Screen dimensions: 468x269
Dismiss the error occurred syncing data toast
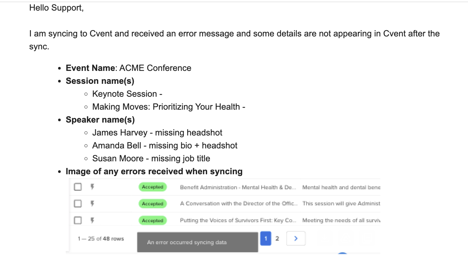pyautogui.click(x=197, y=242)
